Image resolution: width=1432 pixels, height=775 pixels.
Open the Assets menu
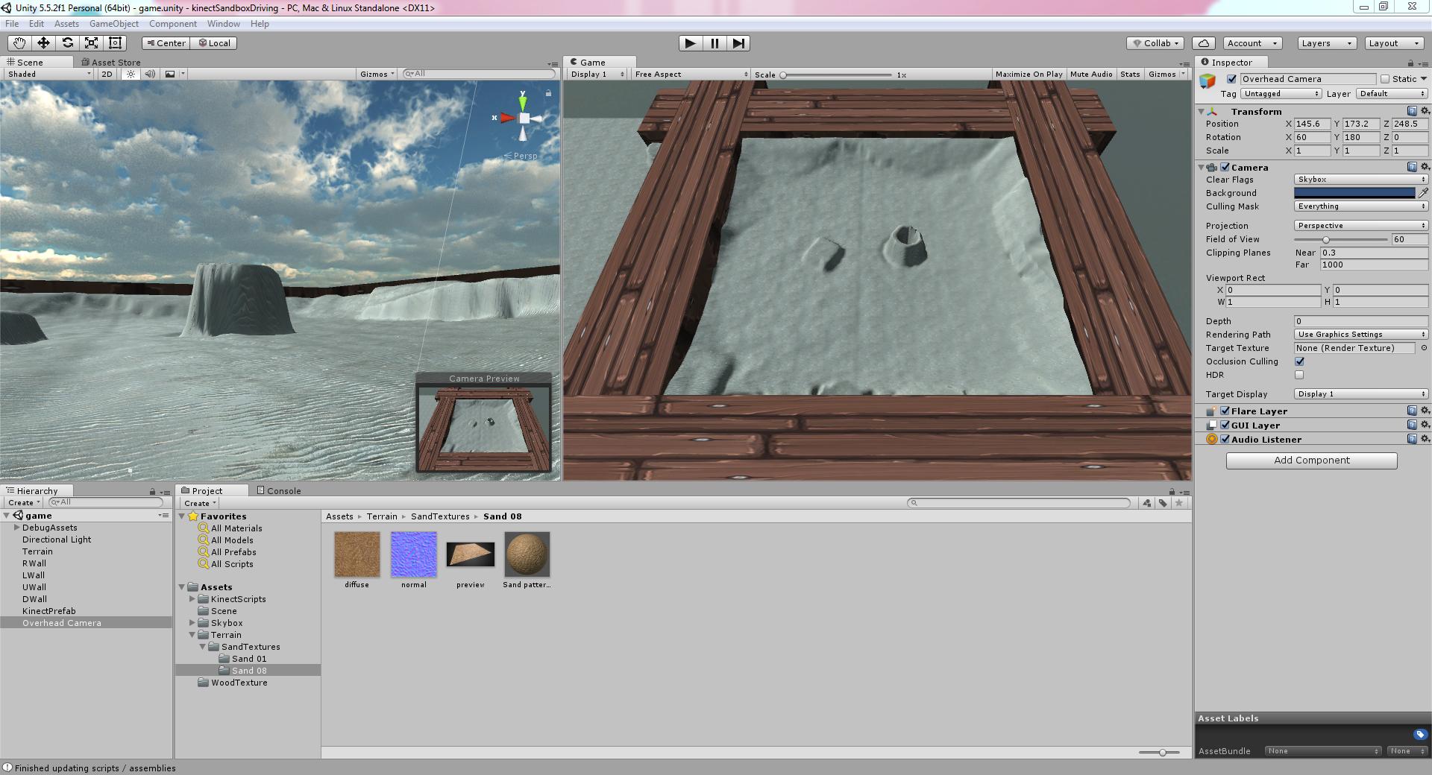click(66, 24)
